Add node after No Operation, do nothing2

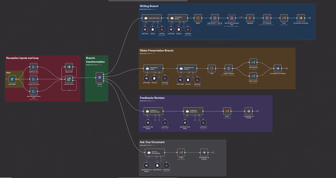pos(257,111)
